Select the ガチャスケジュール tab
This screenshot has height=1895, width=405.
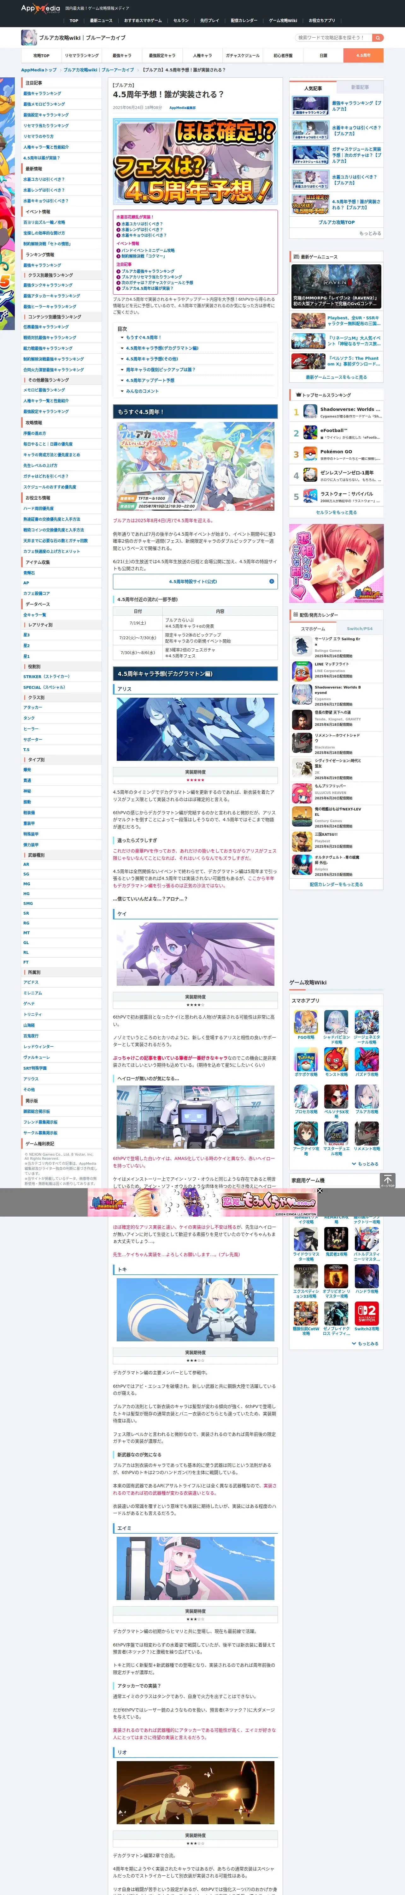pos(243,55)
